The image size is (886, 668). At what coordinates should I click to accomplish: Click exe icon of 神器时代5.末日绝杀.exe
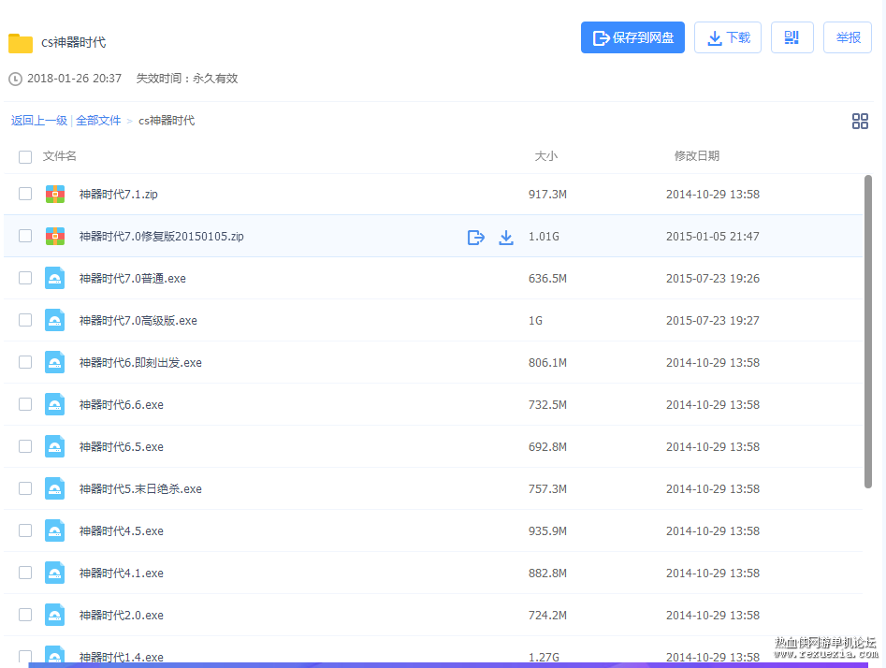coord(55,489)
